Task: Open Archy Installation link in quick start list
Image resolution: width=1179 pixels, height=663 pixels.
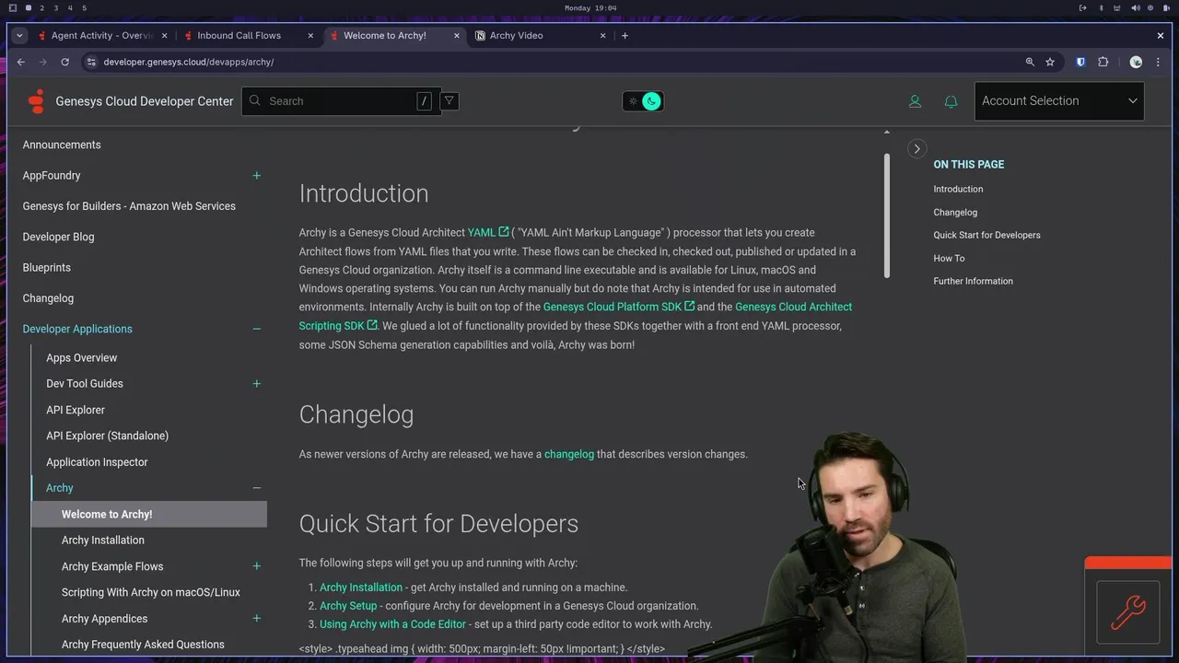Action: [361, 587]
